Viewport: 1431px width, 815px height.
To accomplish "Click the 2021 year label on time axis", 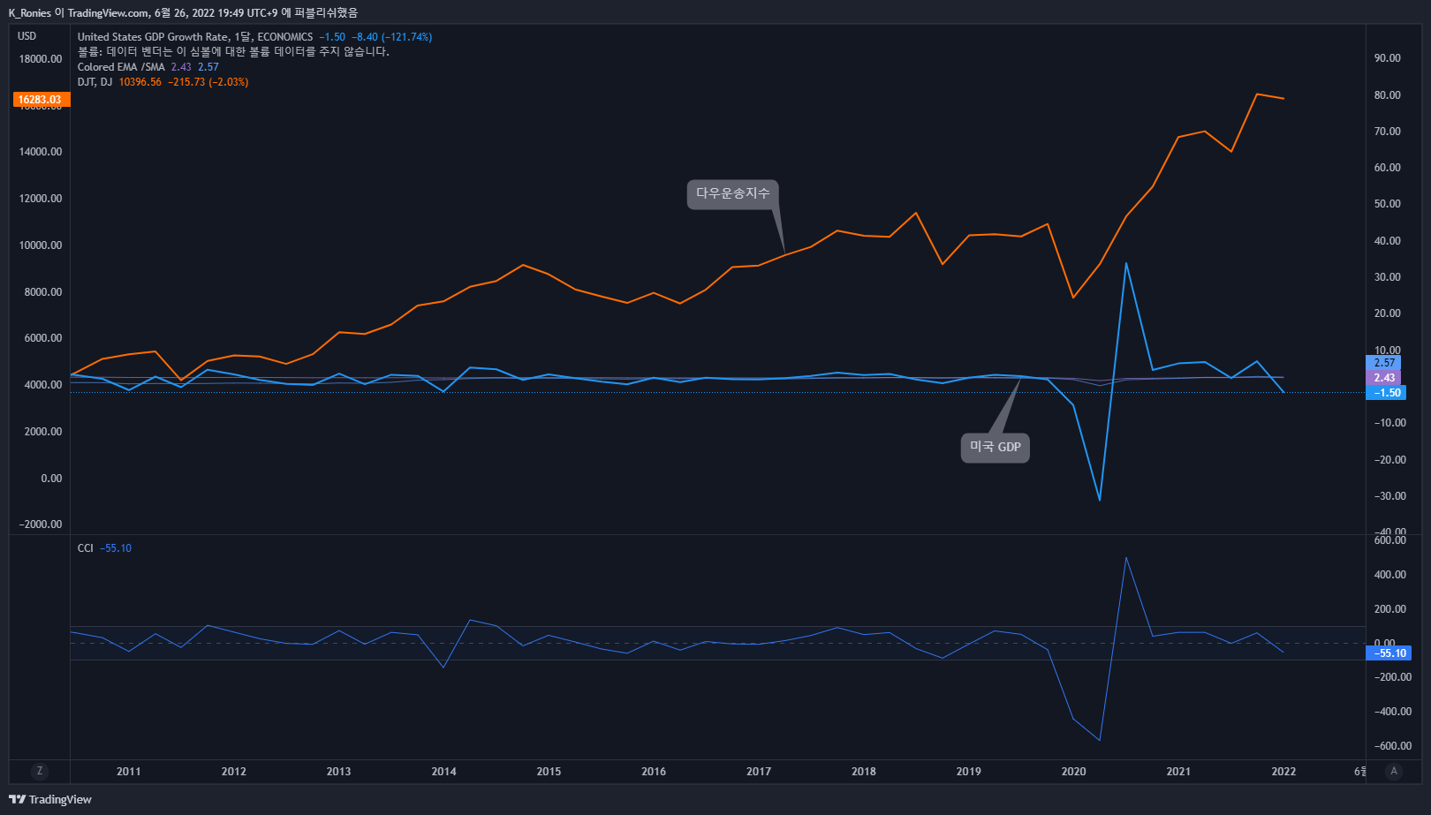I will (1178, 772).
